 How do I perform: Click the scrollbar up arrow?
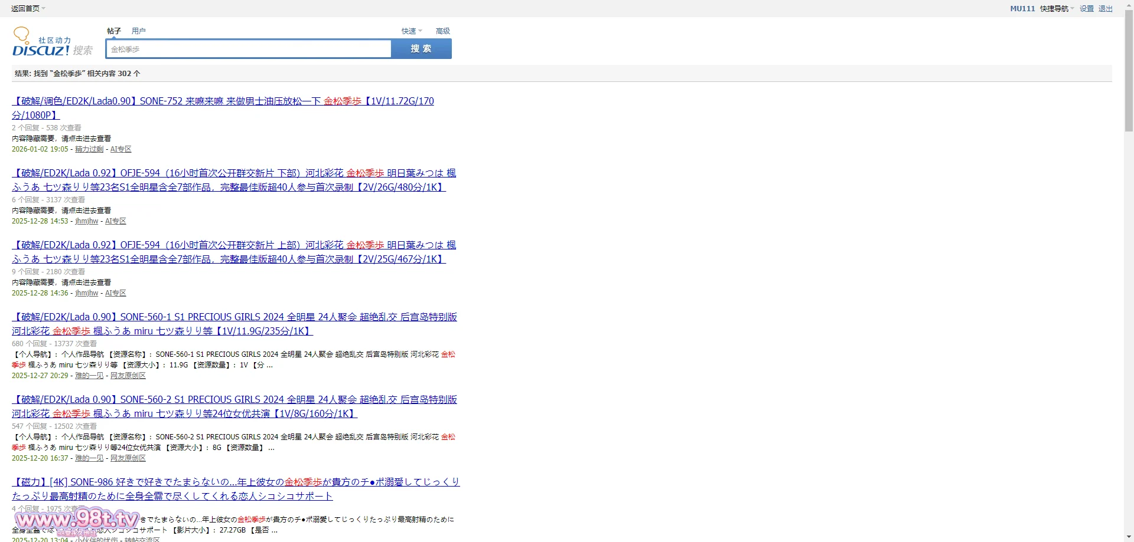[x=1129, y=5]
